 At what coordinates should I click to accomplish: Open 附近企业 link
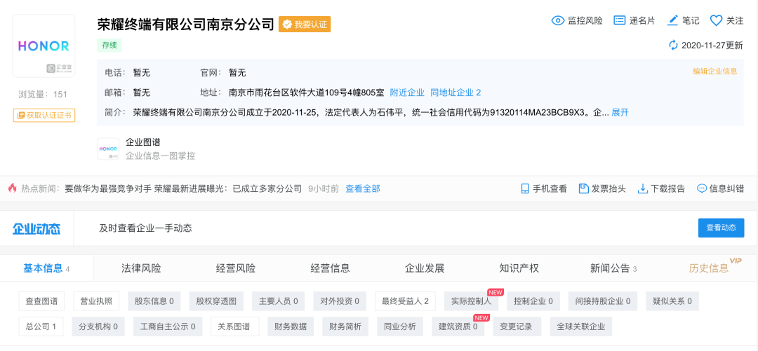(407, 92)
